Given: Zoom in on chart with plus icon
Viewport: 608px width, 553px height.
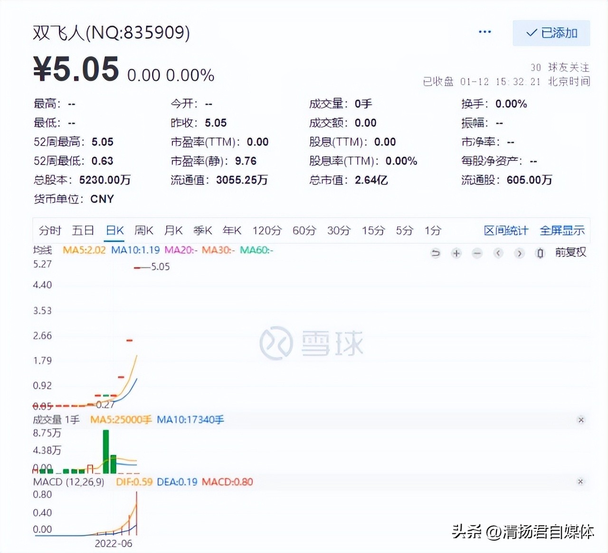Looking at the screenshot, I should coord(456,253).
